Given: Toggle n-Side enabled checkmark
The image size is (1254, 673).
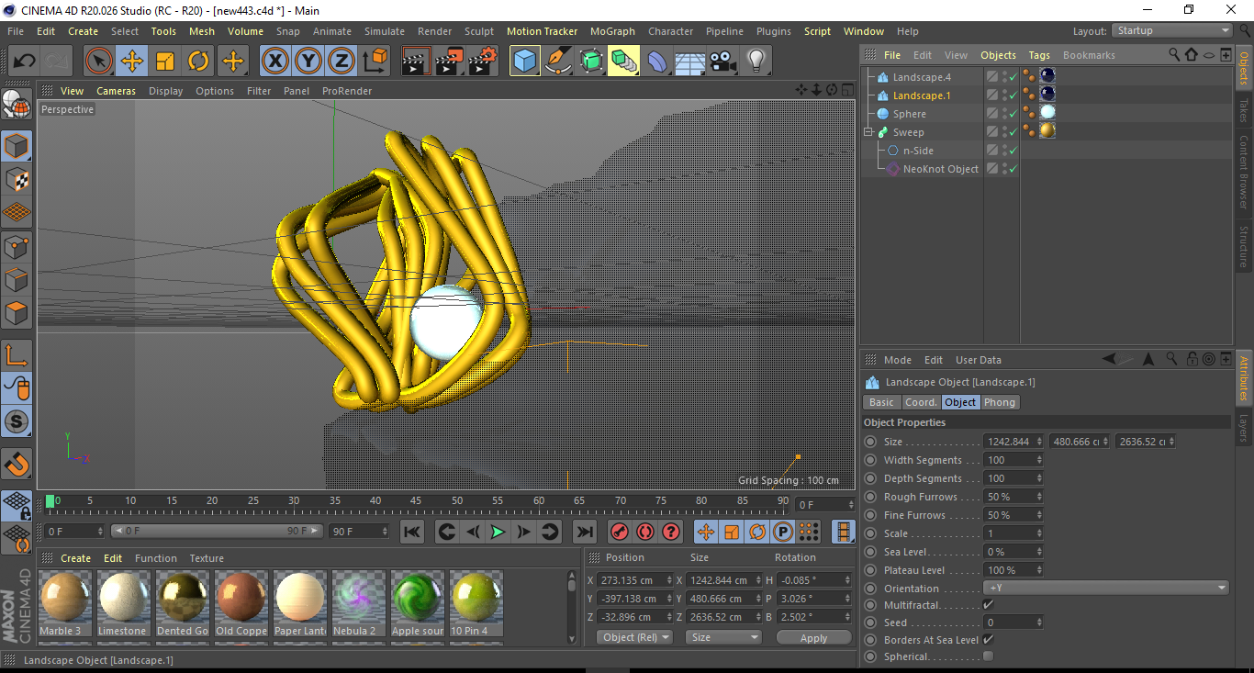Looking at the screenshot, I should (1013, 151).
